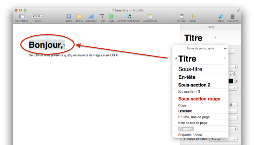Open the Aucun bullets dropdown
Viewport: 254px width, 145px height.
point(224,139)
